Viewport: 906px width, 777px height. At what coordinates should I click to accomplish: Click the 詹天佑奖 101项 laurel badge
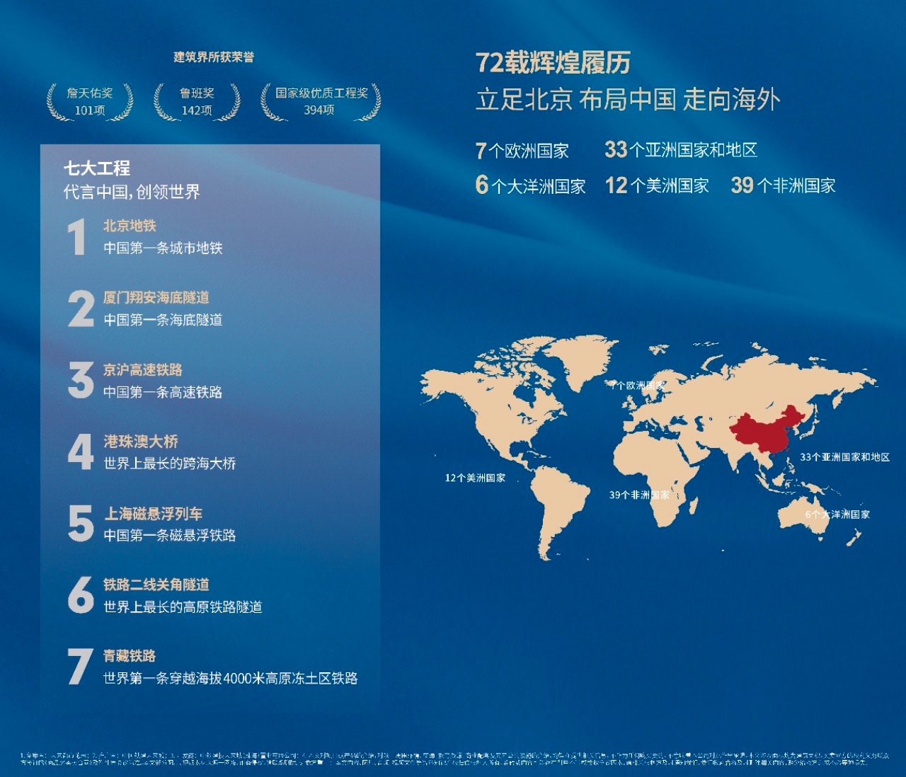tap(90, 102)
